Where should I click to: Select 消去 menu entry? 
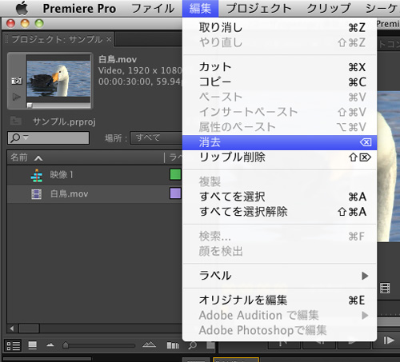click(x=279, y=142)
